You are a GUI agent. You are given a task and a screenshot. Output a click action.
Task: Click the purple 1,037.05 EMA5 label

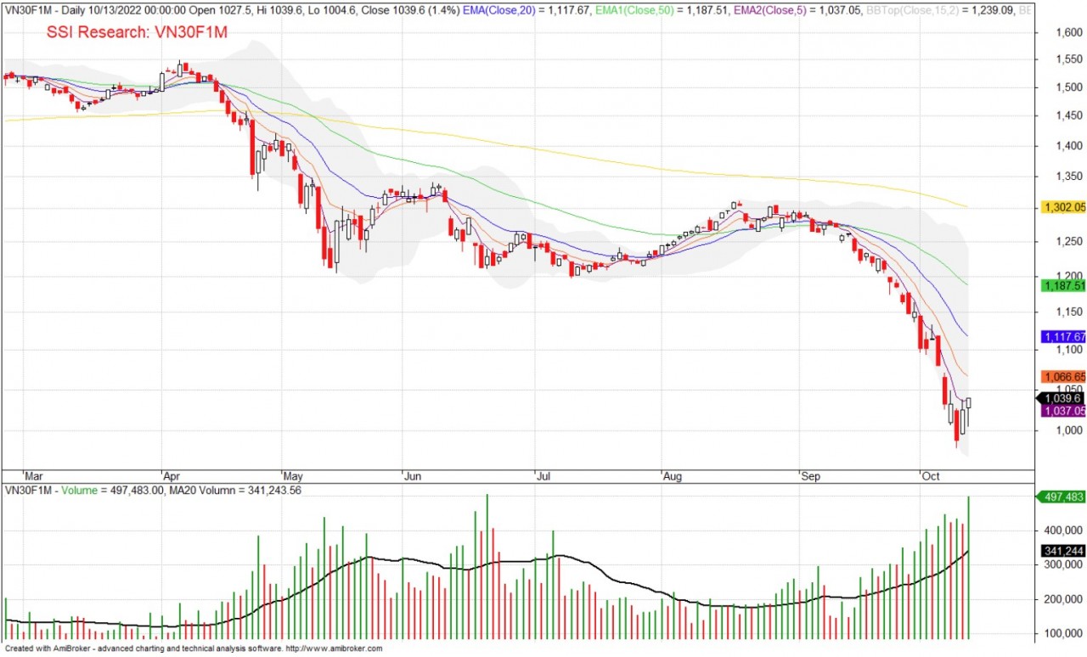point(1064,411)
